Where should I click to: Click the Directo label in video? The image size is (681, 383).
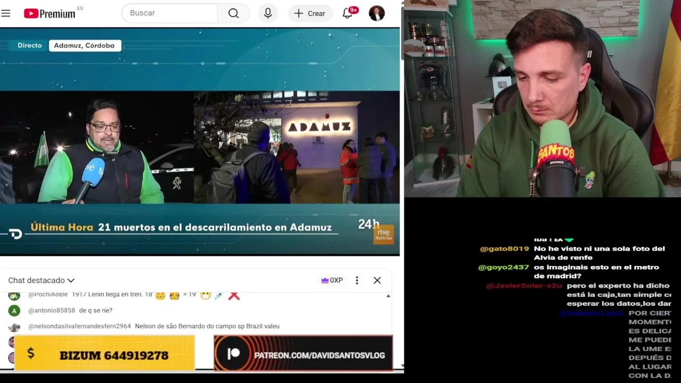29,46
